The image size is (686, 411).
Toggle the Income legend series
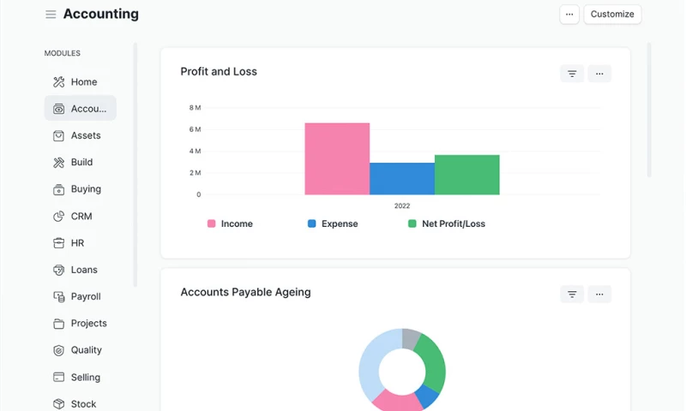(x=230, y=224)
